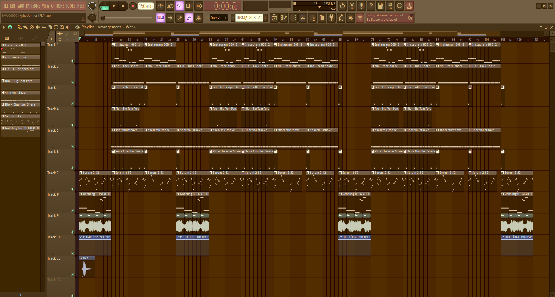Adjust the master volume knob
The height and width of the screenshot is (297, 555).
(x=92, y=6)
